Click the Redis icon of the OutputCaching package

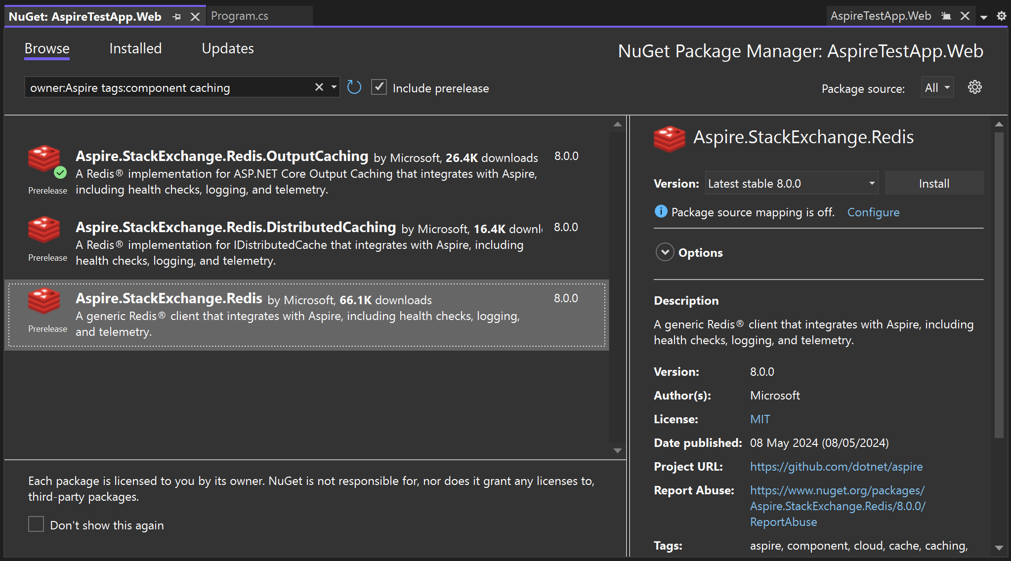[44, 159]
